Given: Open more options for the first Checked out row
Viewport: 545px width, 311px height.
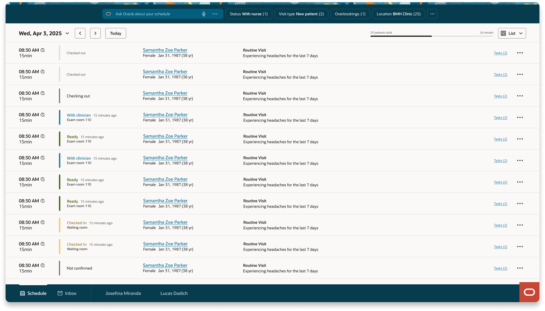Looking at the screenshot, I should [520, 53].
